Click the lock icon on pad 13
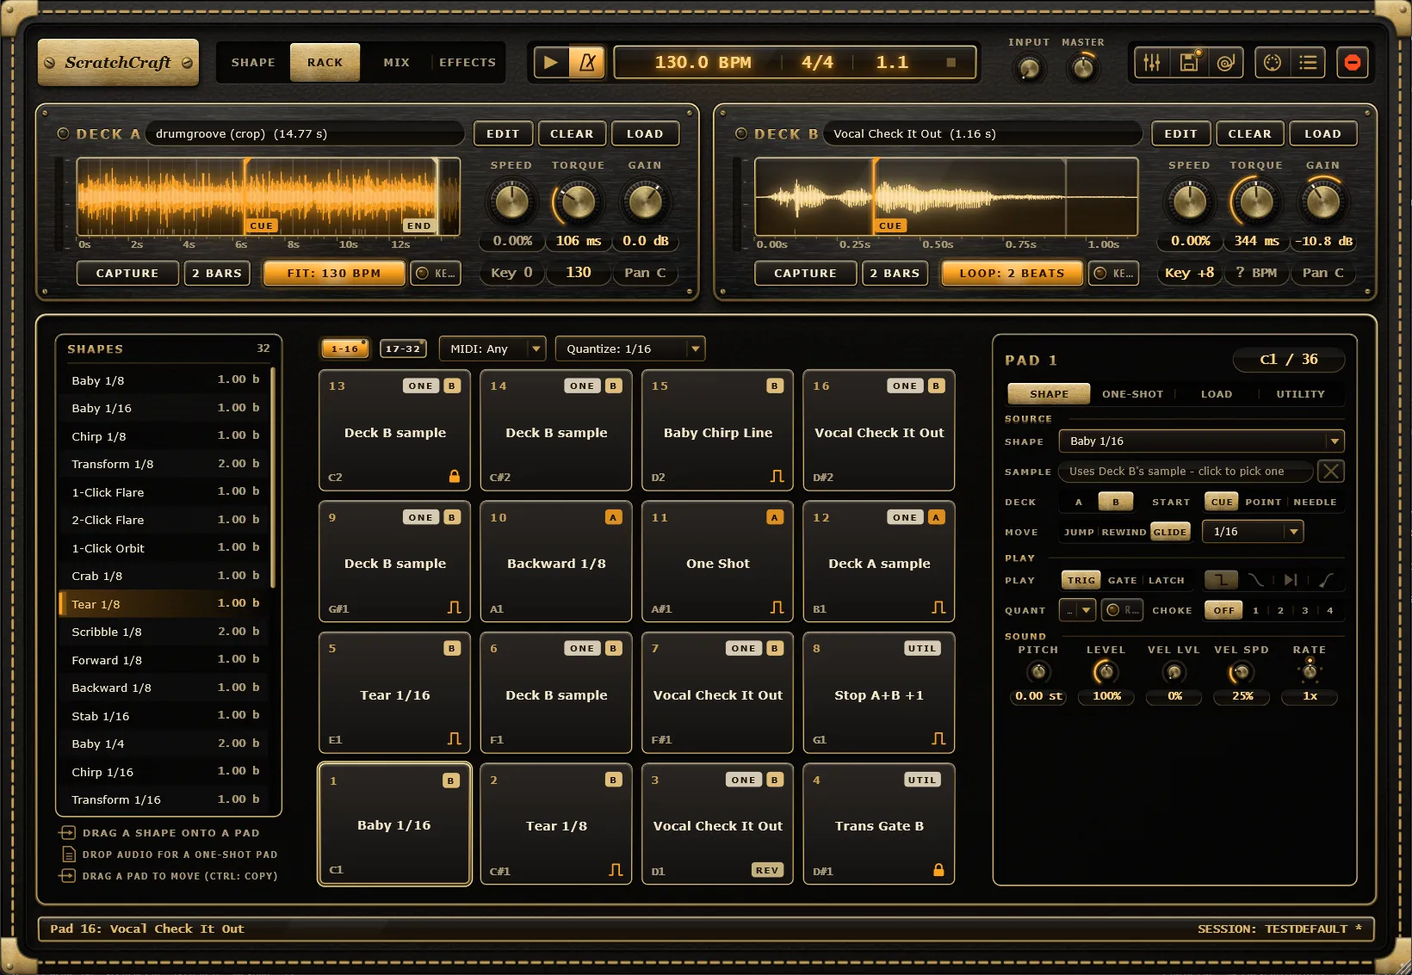The image size is (1412, 975). [455, 477]
